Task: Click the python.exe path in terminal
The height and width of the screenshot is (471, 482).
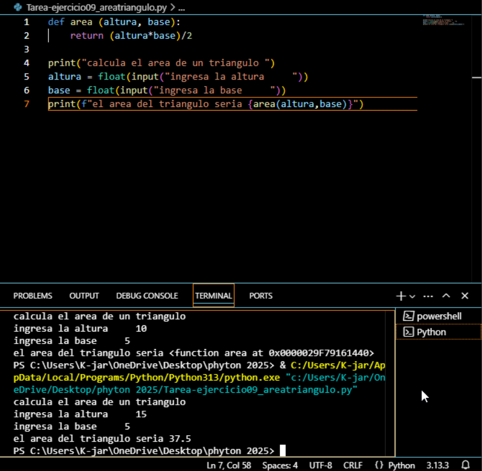Action: point(199,371)
